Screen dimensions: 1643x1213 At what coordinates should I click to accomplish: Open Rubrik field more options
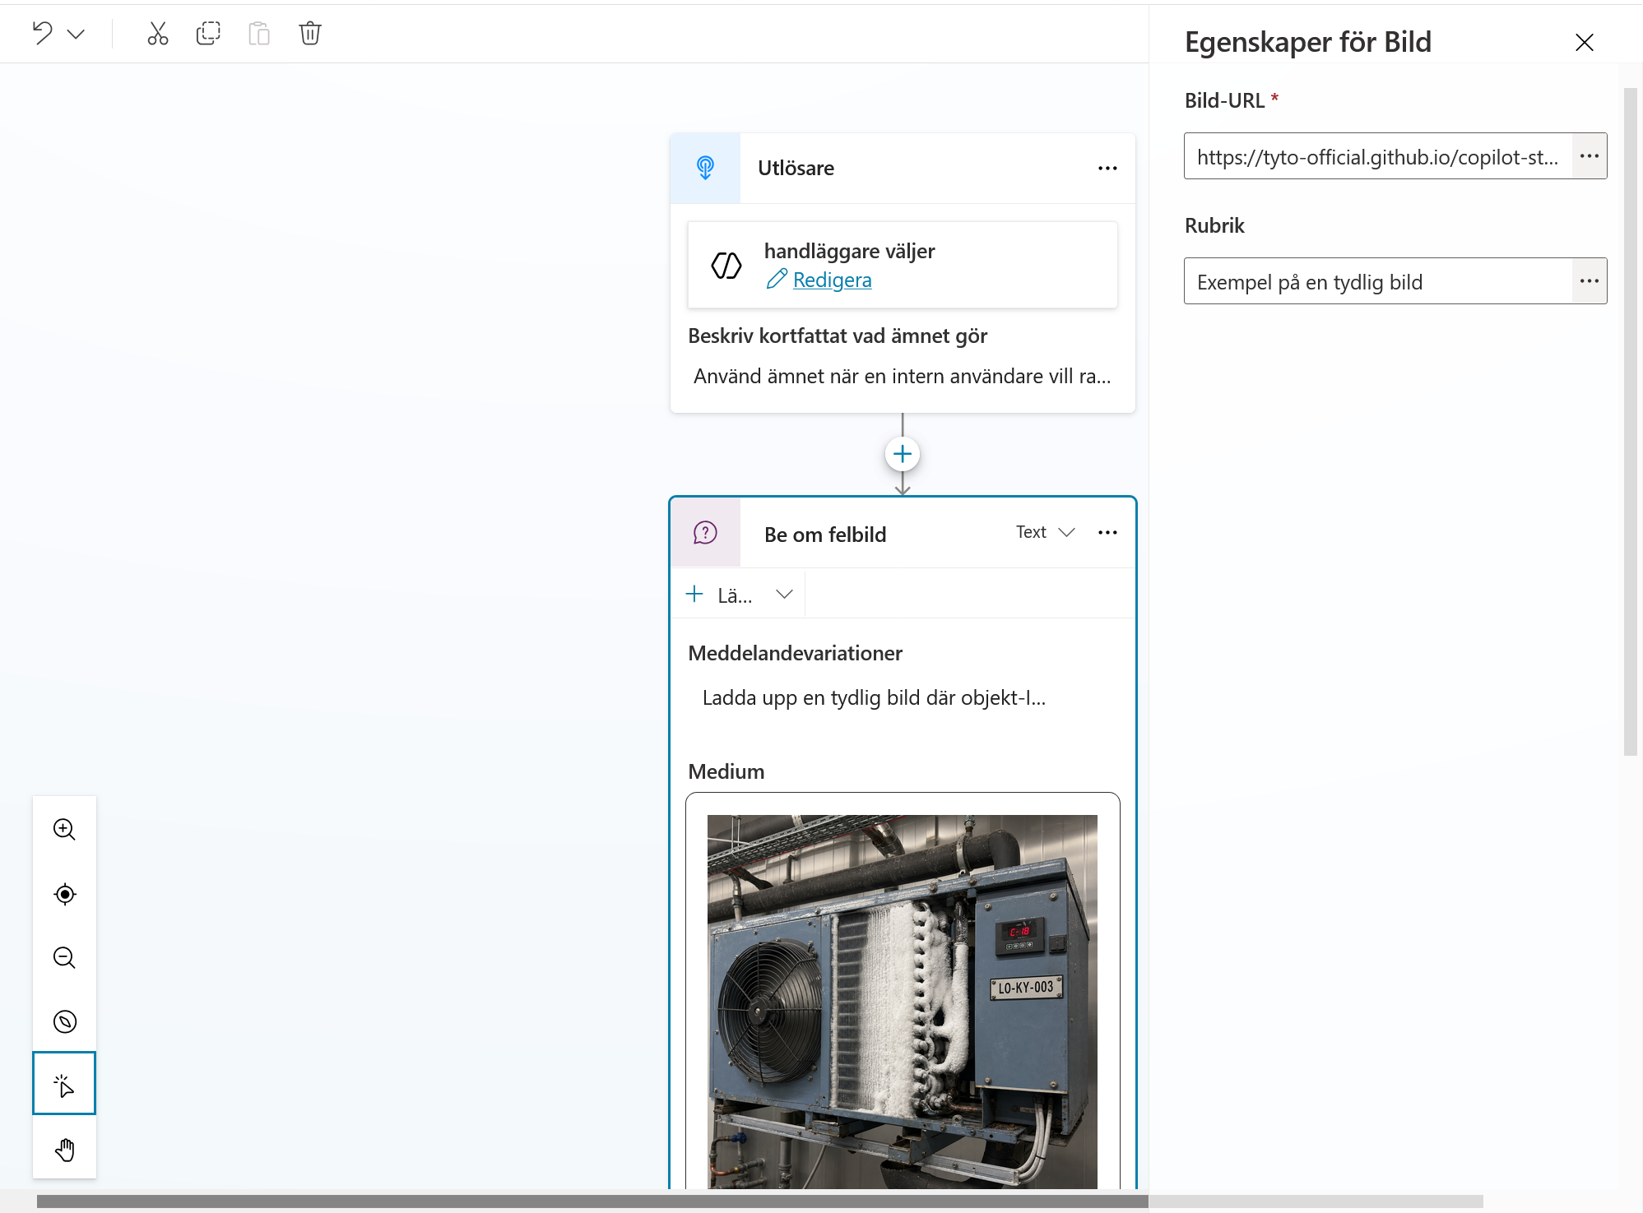click(x=1589, y=281)
